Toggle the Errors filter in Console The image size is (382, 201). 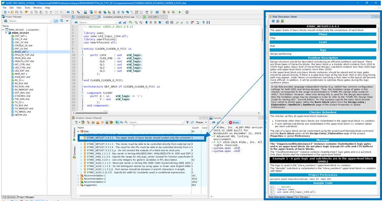[234, 122]
